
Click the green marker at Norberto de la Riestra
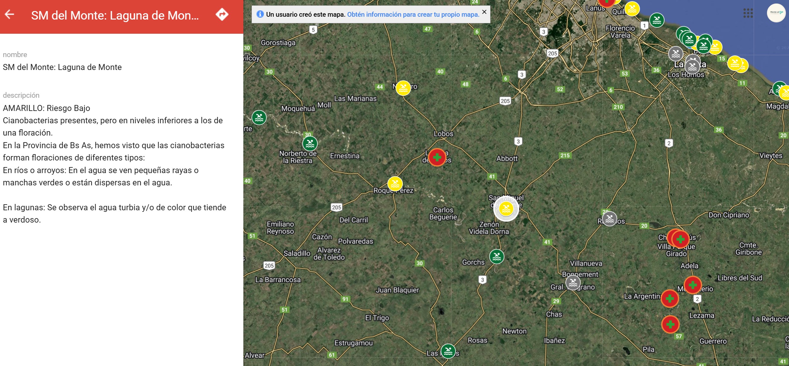coord(310,144)
